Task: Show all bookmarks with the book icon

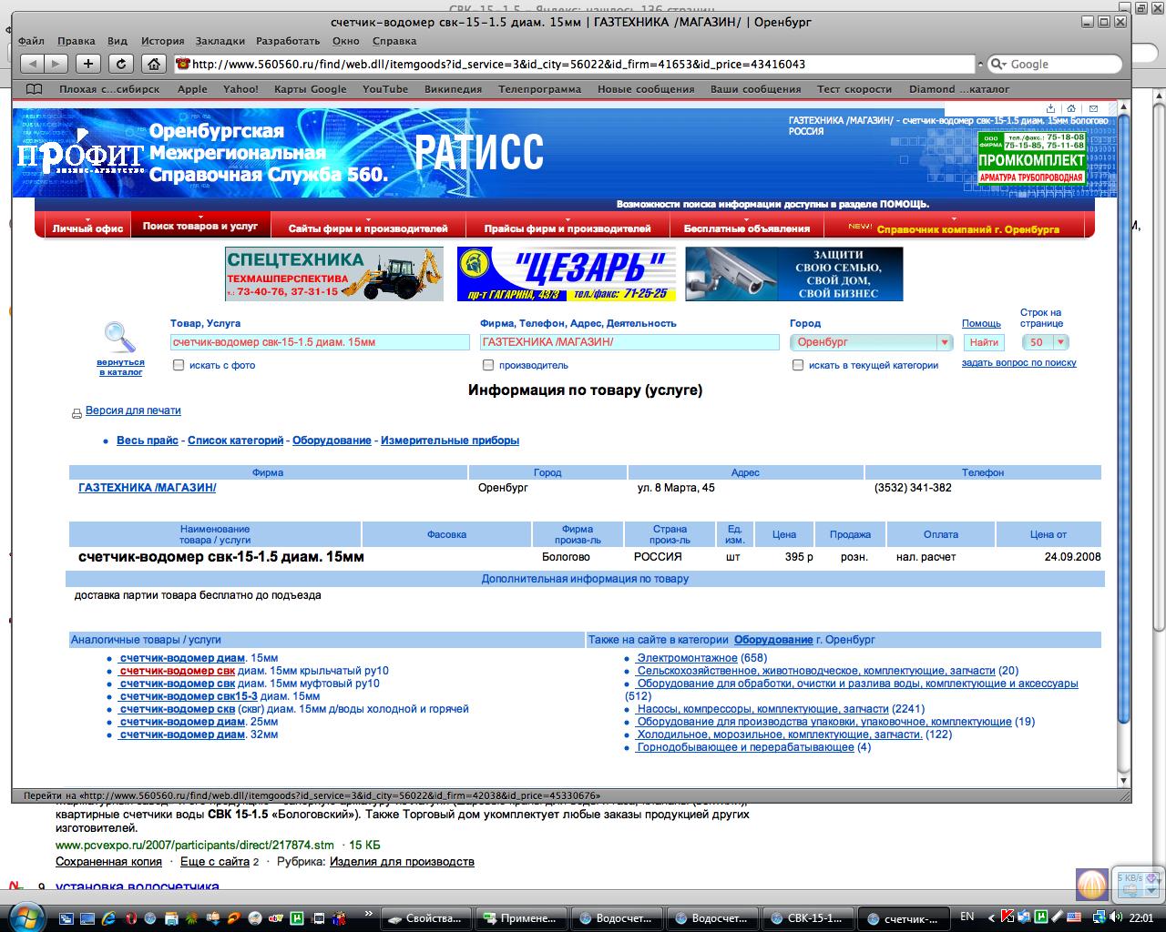Action: pos(34,89)
